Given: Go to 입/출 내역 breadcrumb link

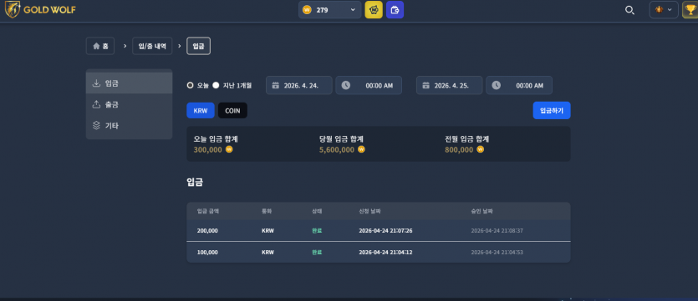Looking at the screenshot, I should (152, 46).
